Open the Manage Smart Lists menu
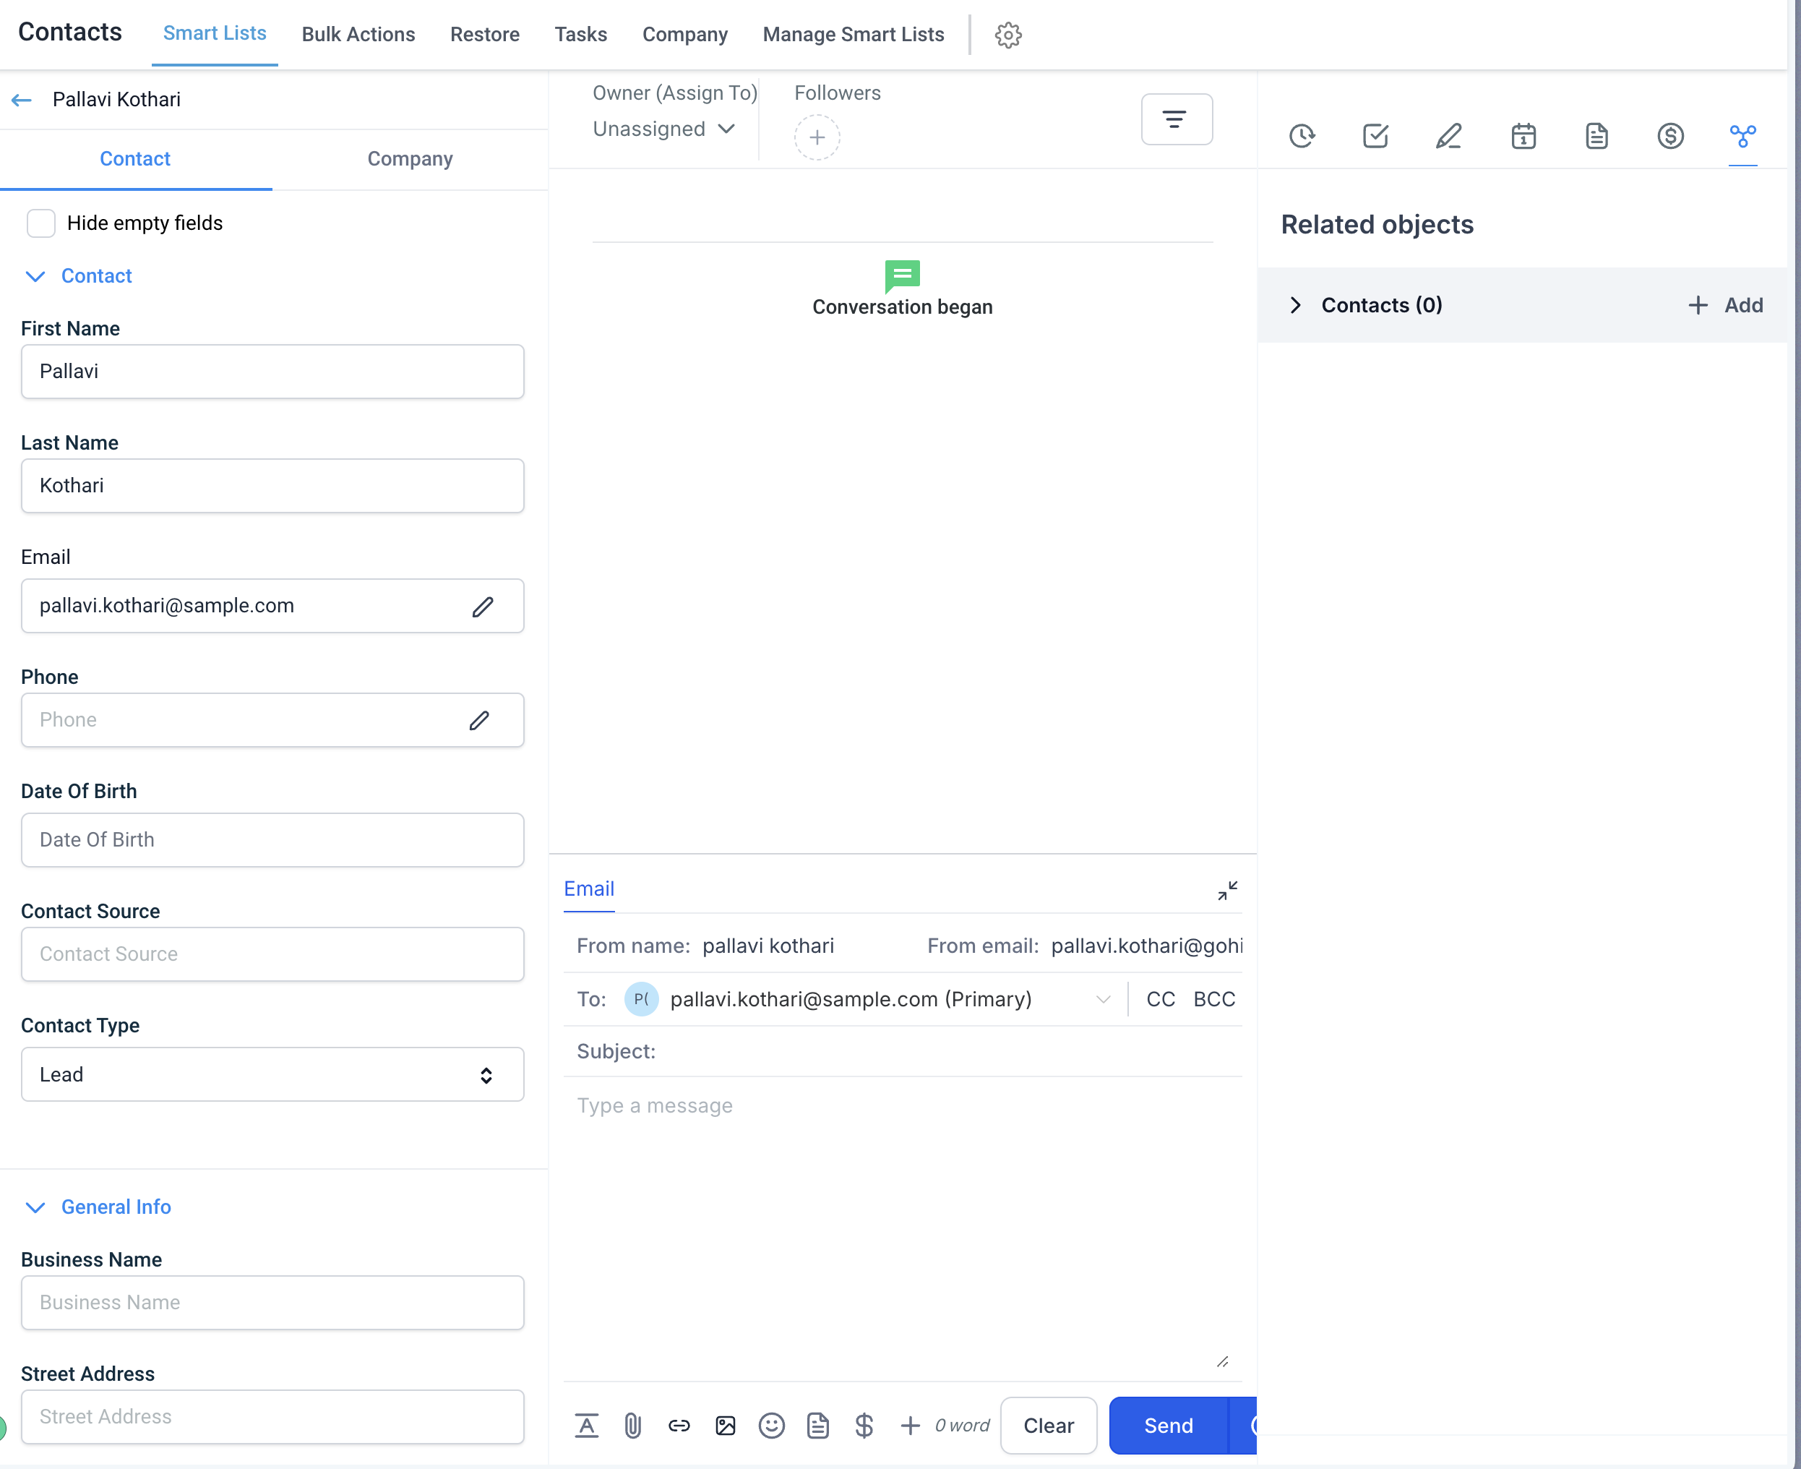The width and height of the screenshot is (1801, 1469). 853,35
